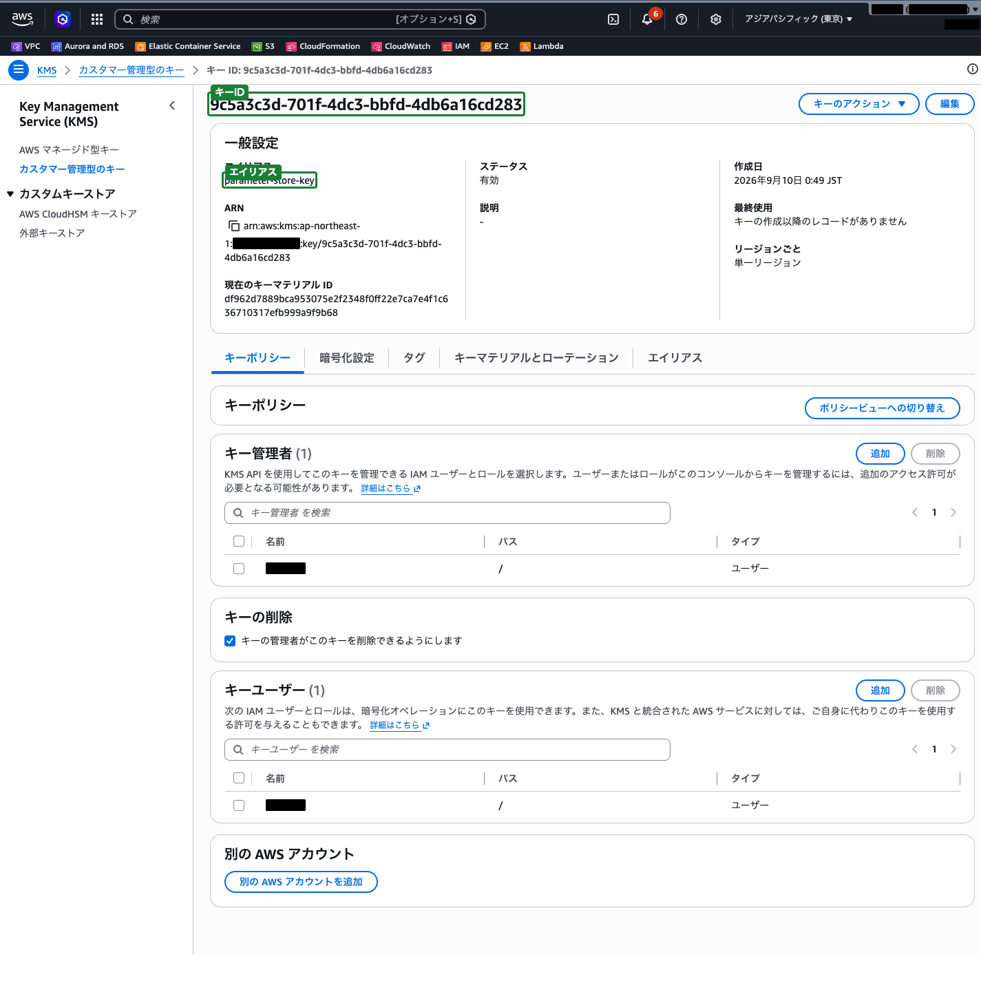Open the help question mark icon

tap(682, 19)
